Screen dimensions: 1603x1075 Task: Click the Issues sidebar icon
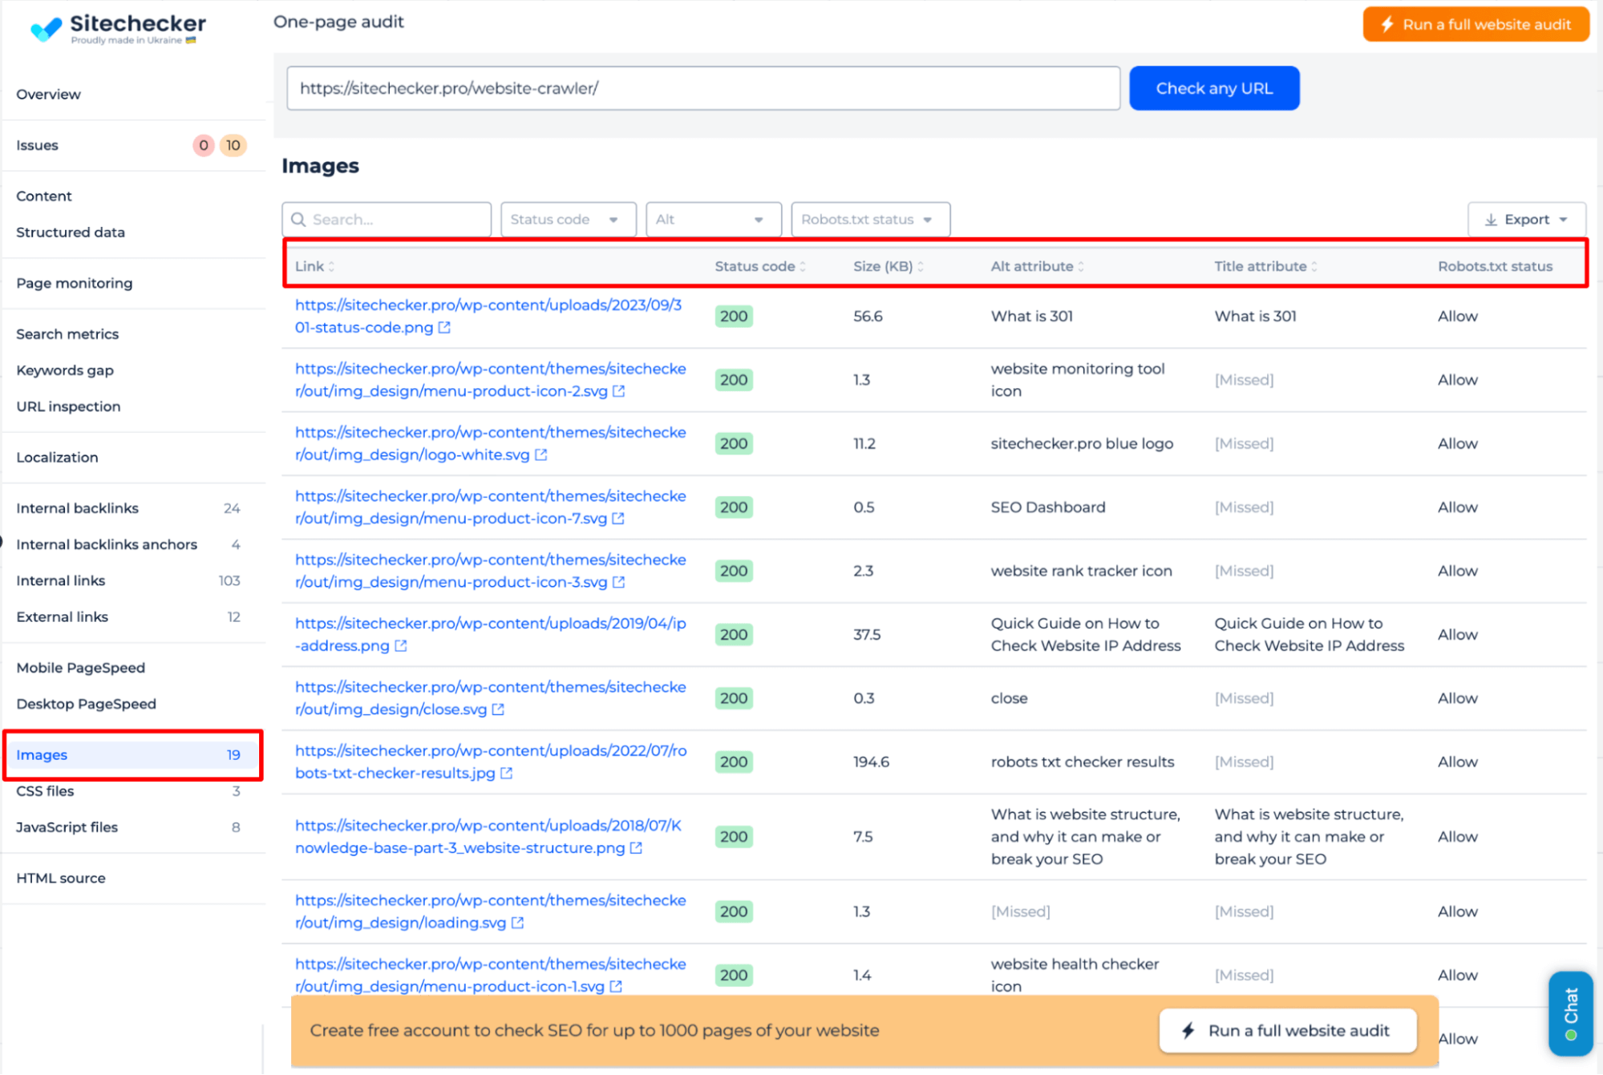37,144
